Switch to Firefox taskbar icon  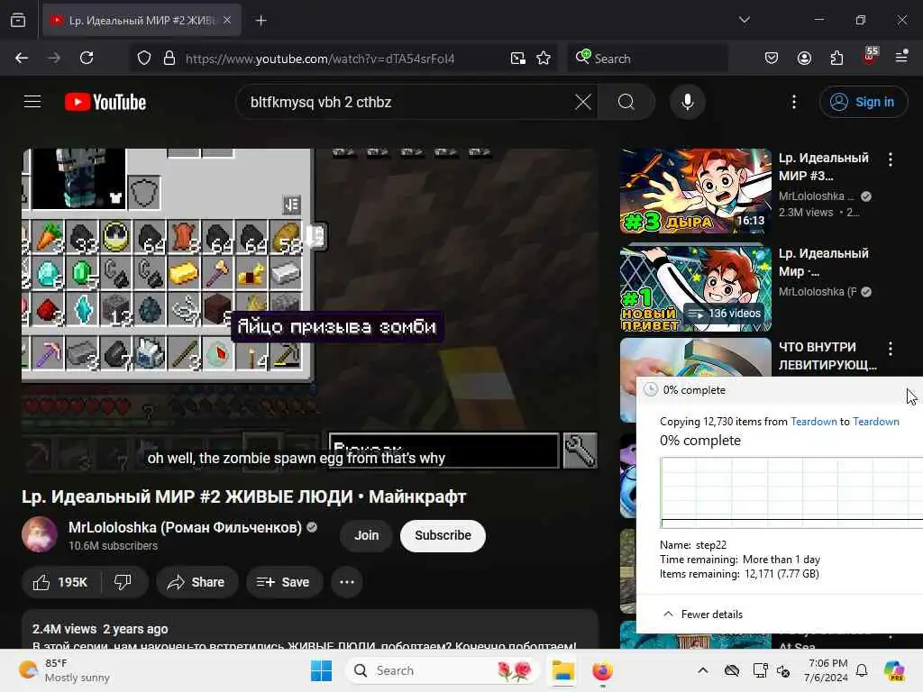[602, 670]
